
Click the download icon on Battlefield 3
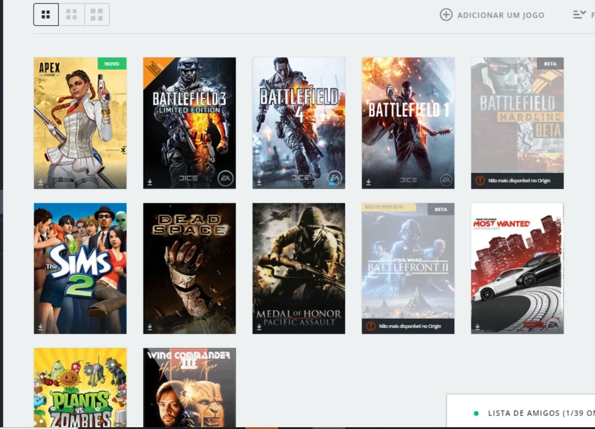click(x=150, y=182)
